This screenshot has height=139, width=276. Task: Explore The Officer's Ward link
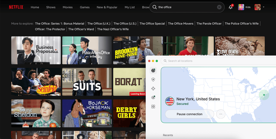[x=81, y=29]
